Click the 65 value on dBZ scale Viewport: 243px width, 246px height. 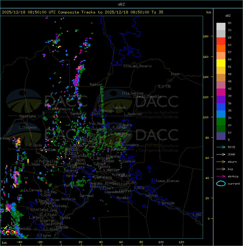click(x=230, y=37)
